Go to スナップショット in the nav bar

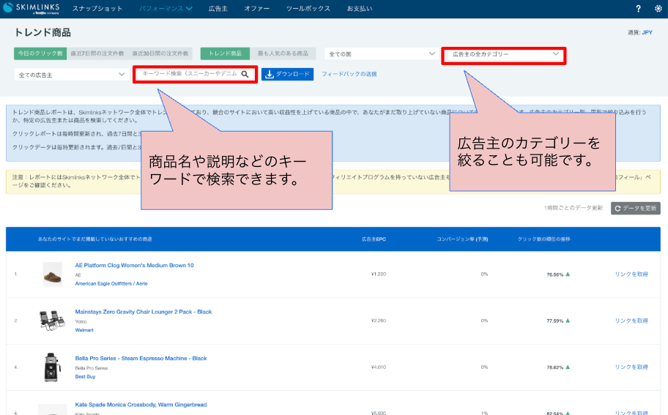(x=97, y=9)
